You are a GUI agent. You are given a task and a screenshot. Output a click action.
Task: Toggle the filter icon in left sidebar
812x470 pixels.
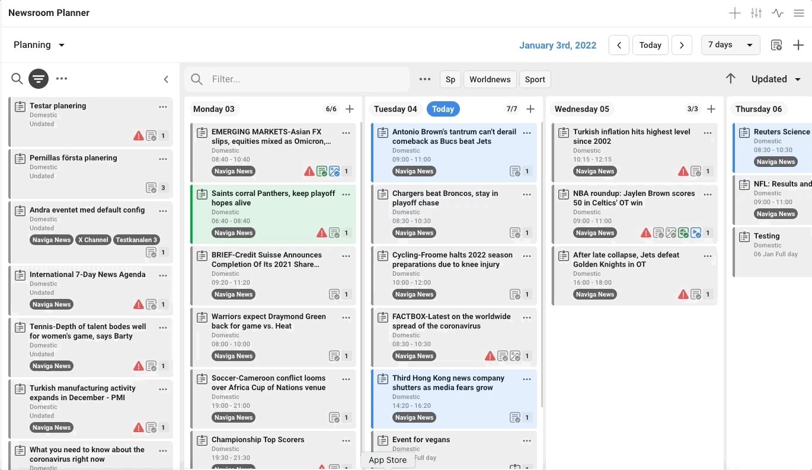click(x=39, y=79)
